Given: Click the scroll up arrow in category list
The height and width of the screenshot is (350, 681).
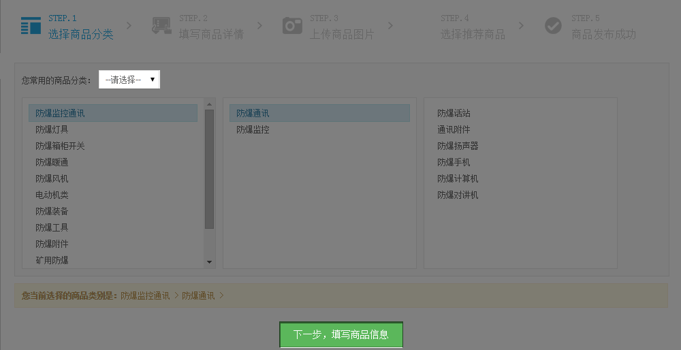Looking at the screenshot, I should [x=209, y=104].
